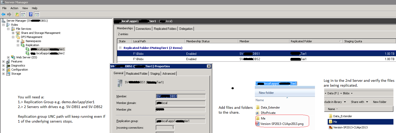Click the Roles node icon

(x=8, y=25)
